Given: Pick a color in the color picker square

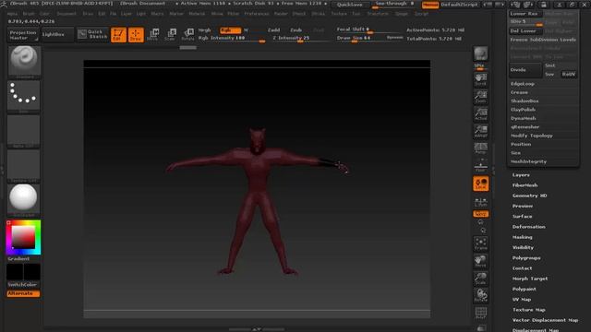Looking at the screenshot, I should coord(23,238).
